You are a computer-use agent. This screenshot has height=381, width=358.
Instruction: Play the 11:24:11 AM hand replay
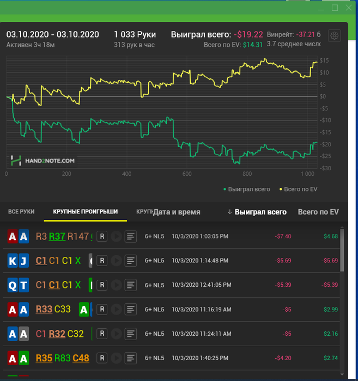click(116, 334)
